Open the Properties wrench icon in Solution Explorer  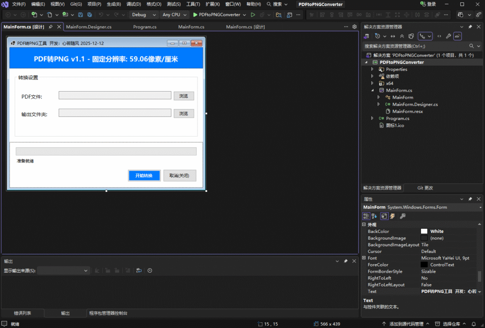[x=448, y=36]
